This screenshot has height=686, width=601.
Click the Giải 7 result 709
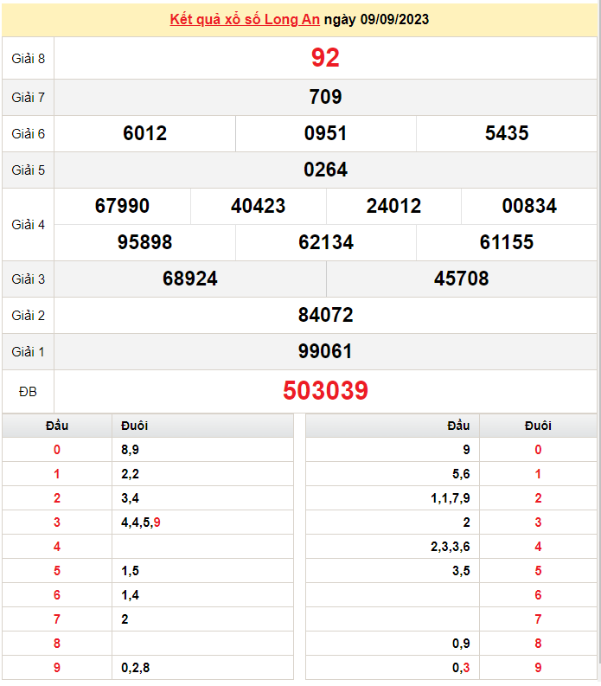pos(325,97)
